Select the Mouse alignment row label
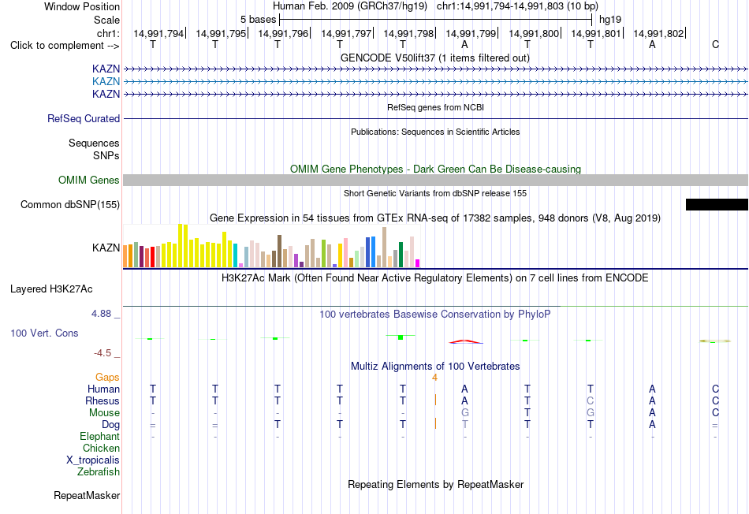 coord(104,413)
